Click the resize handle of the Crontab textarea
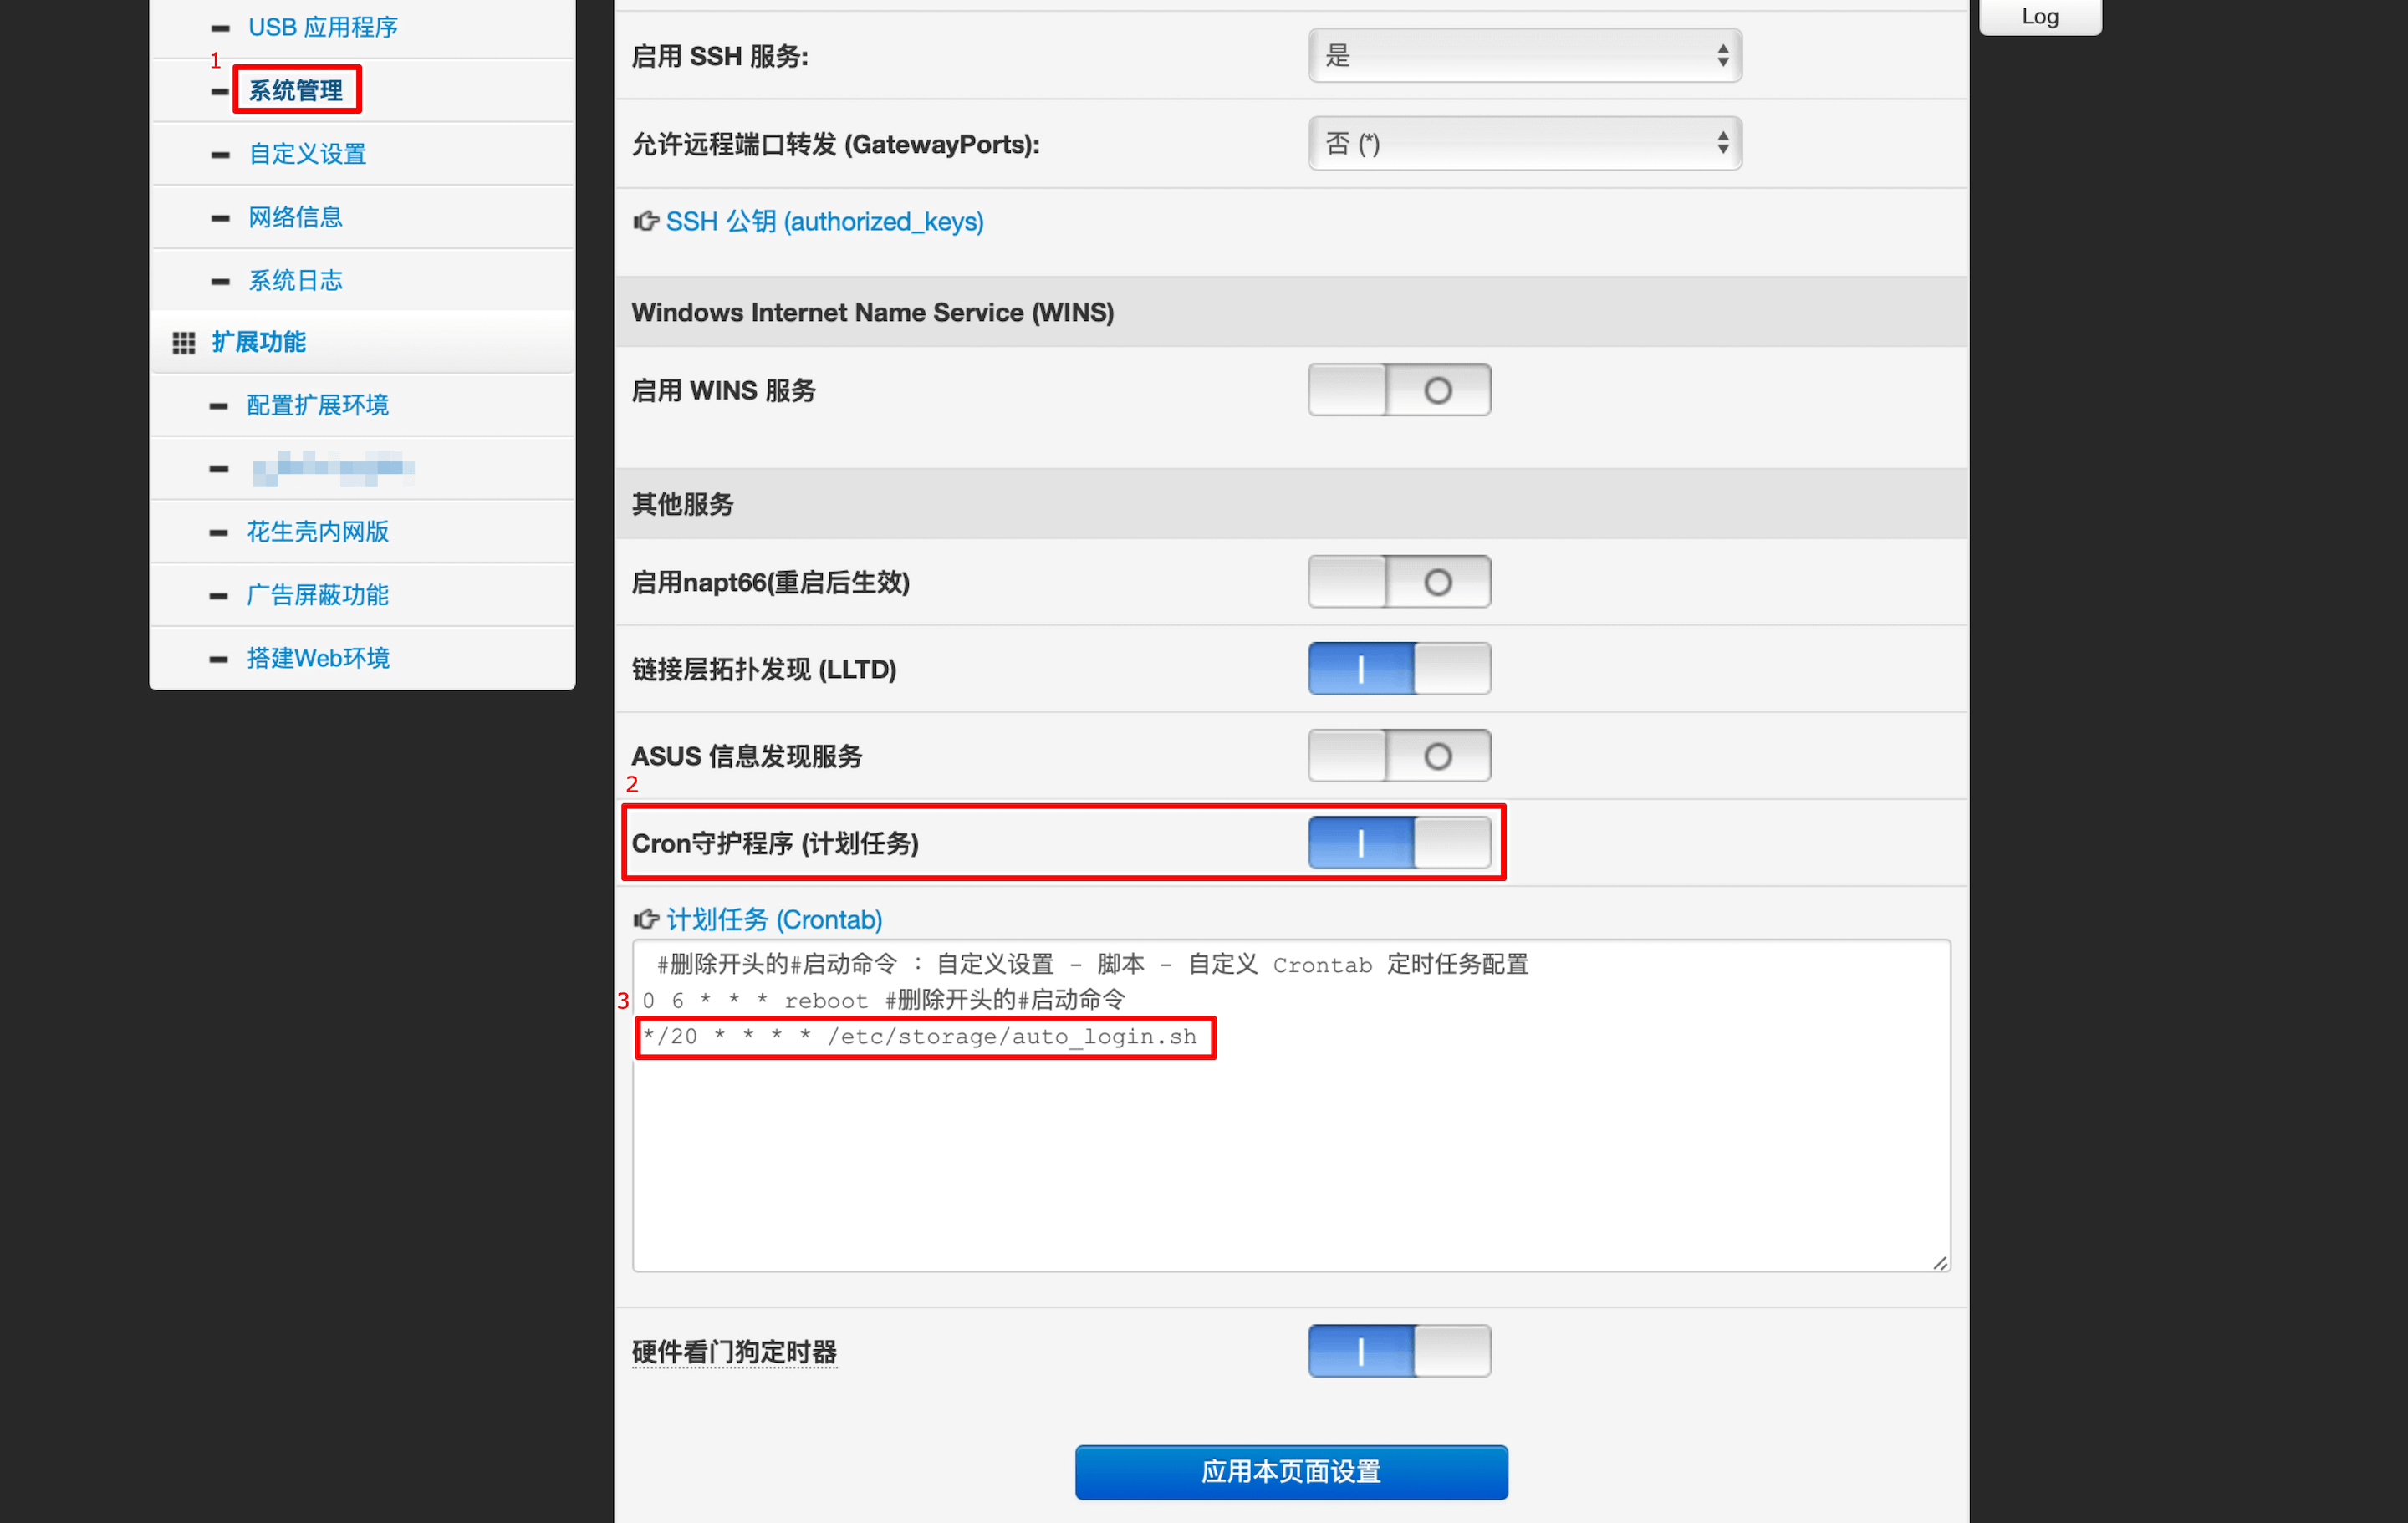The image size is (2408, 1523). [1939, 1262]
